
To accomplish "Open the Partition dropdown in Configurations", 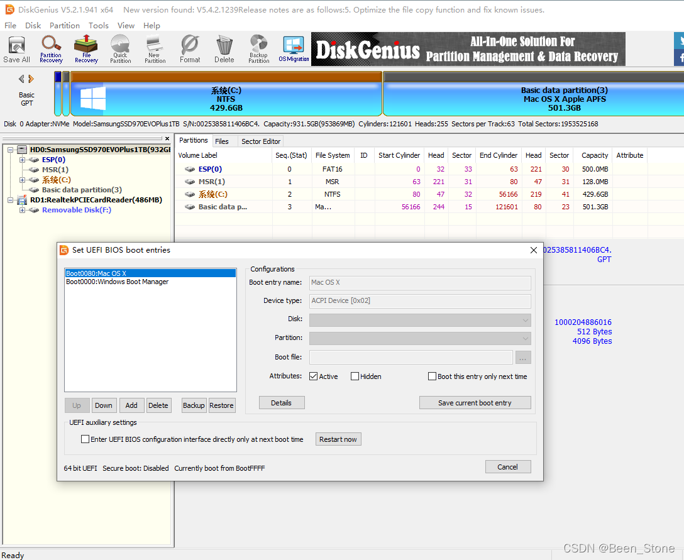I will pos(420,338).
